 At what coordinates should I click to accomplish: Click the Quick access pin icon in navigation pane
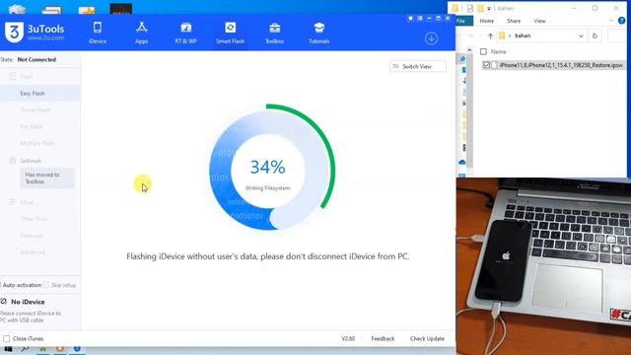(x=462, y=59)
